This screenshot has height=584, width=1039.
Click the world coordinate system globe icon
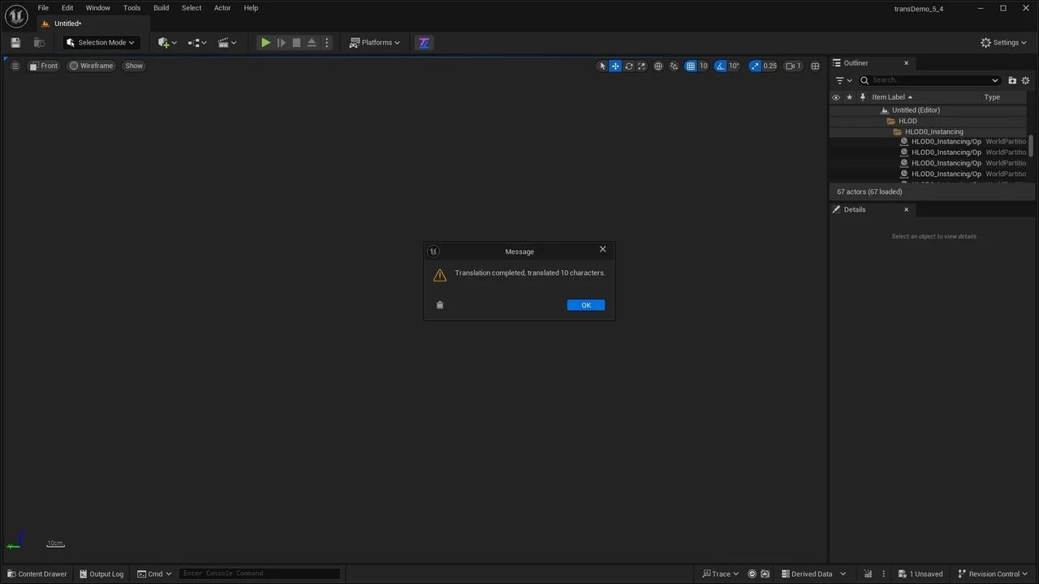(658, 67)
